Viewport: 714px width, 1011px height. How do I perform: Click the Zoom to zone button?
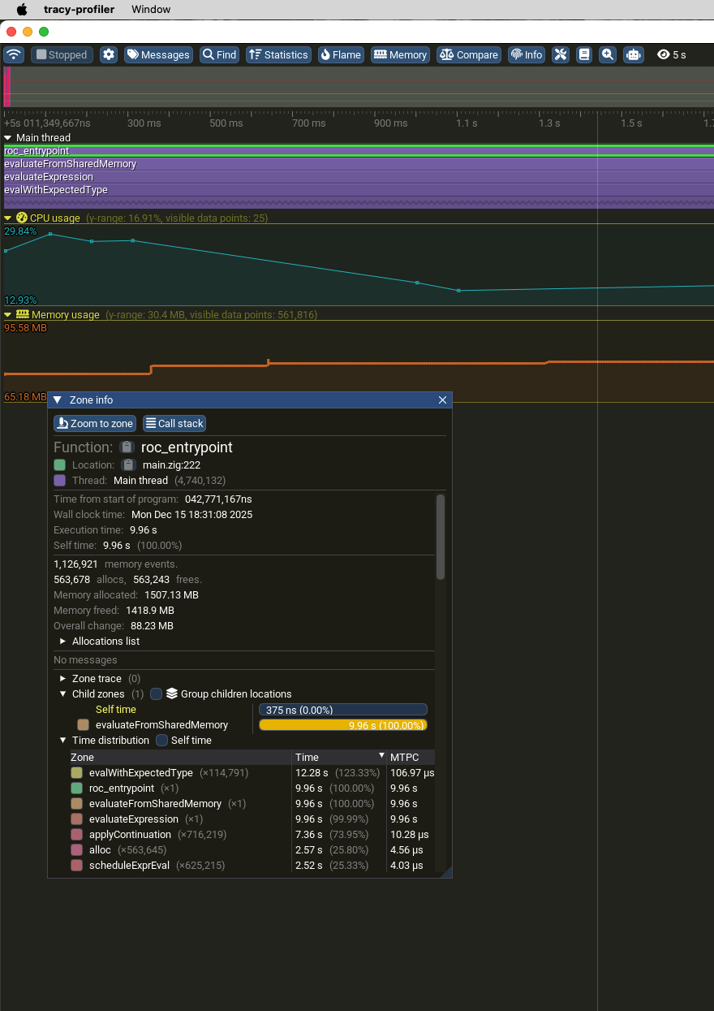coord(94,423)
